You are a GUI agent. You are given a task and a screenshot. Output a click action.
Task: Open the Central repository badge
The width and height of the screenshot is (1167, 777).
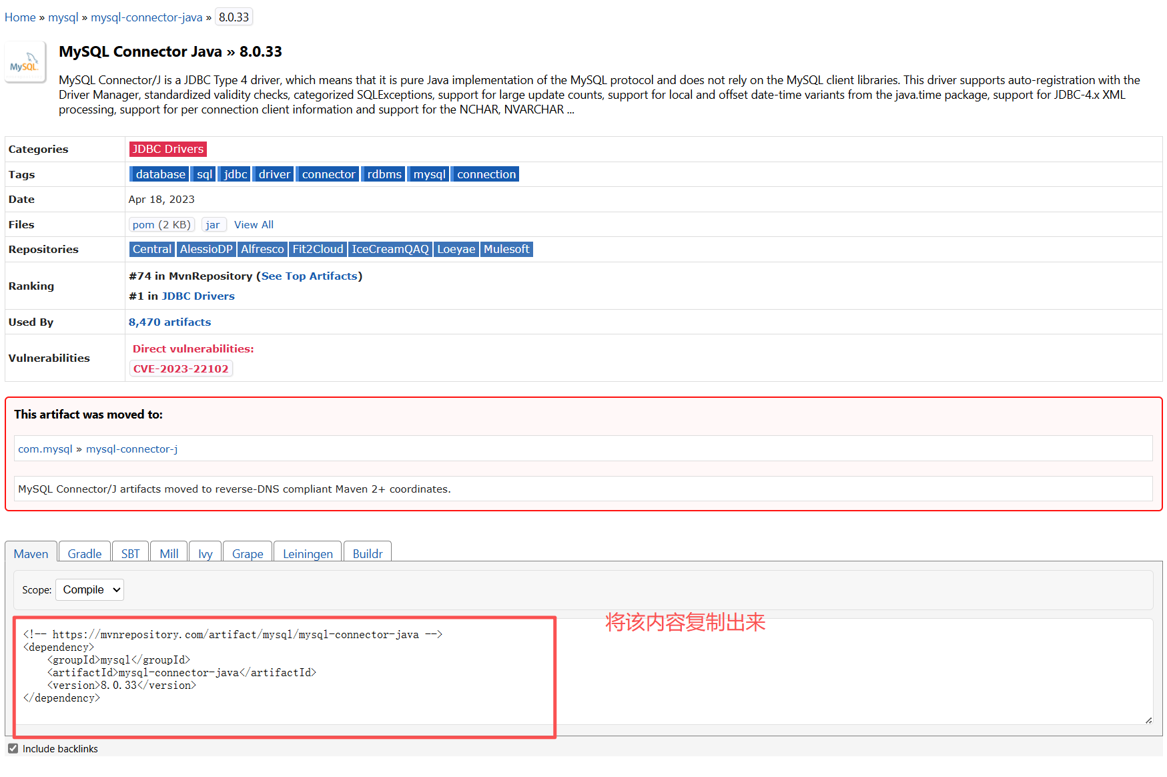point(151,249)
